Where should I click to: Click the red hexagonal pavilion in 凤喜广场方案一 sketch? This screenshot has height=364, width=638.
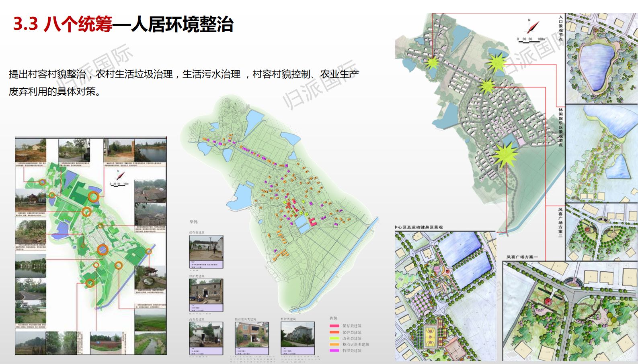(x=548, y=301)
